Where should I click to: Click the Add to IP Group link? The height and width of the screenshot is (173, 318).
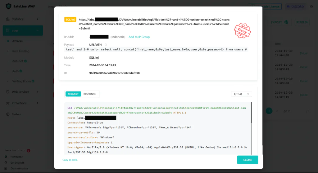[139, 37]
